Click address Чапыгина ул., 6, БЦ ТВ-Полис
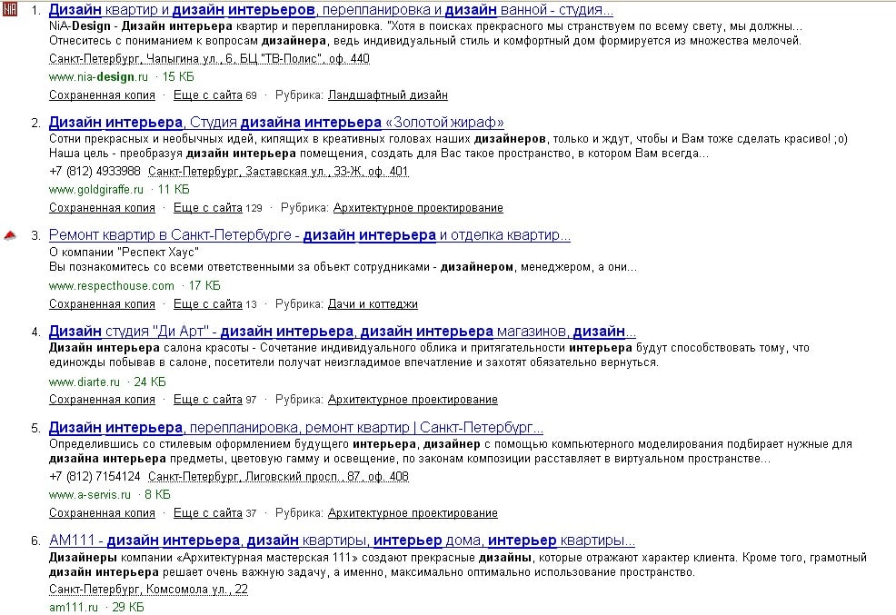The image size is (896, 615). point(209,59)
